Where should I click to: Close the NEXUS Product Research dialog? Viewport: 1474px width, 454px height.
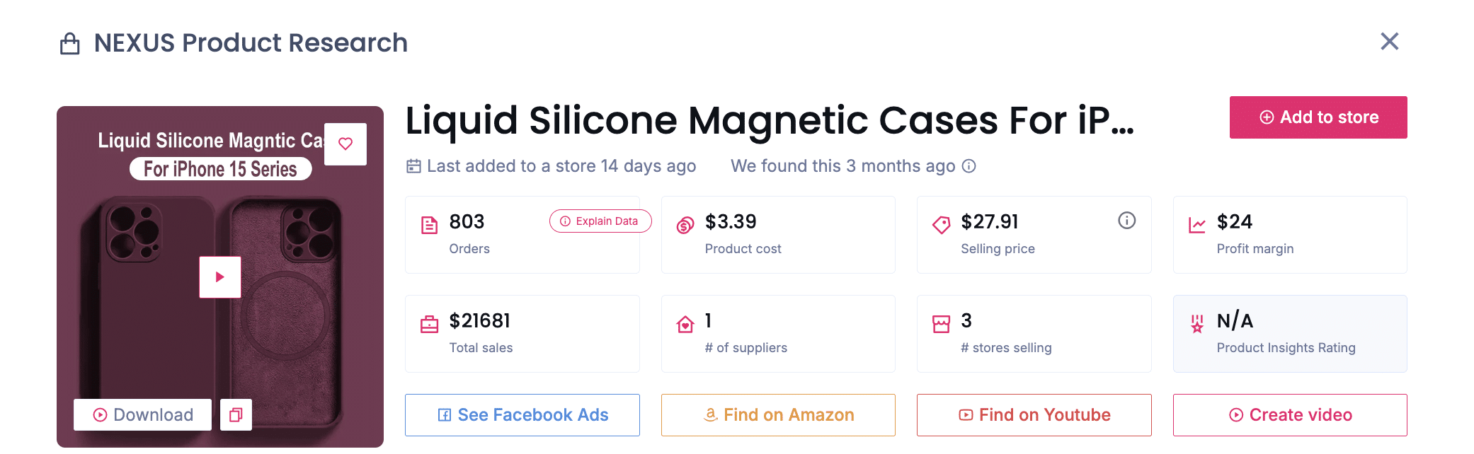pyautogui.click(x=1389, y=42)
